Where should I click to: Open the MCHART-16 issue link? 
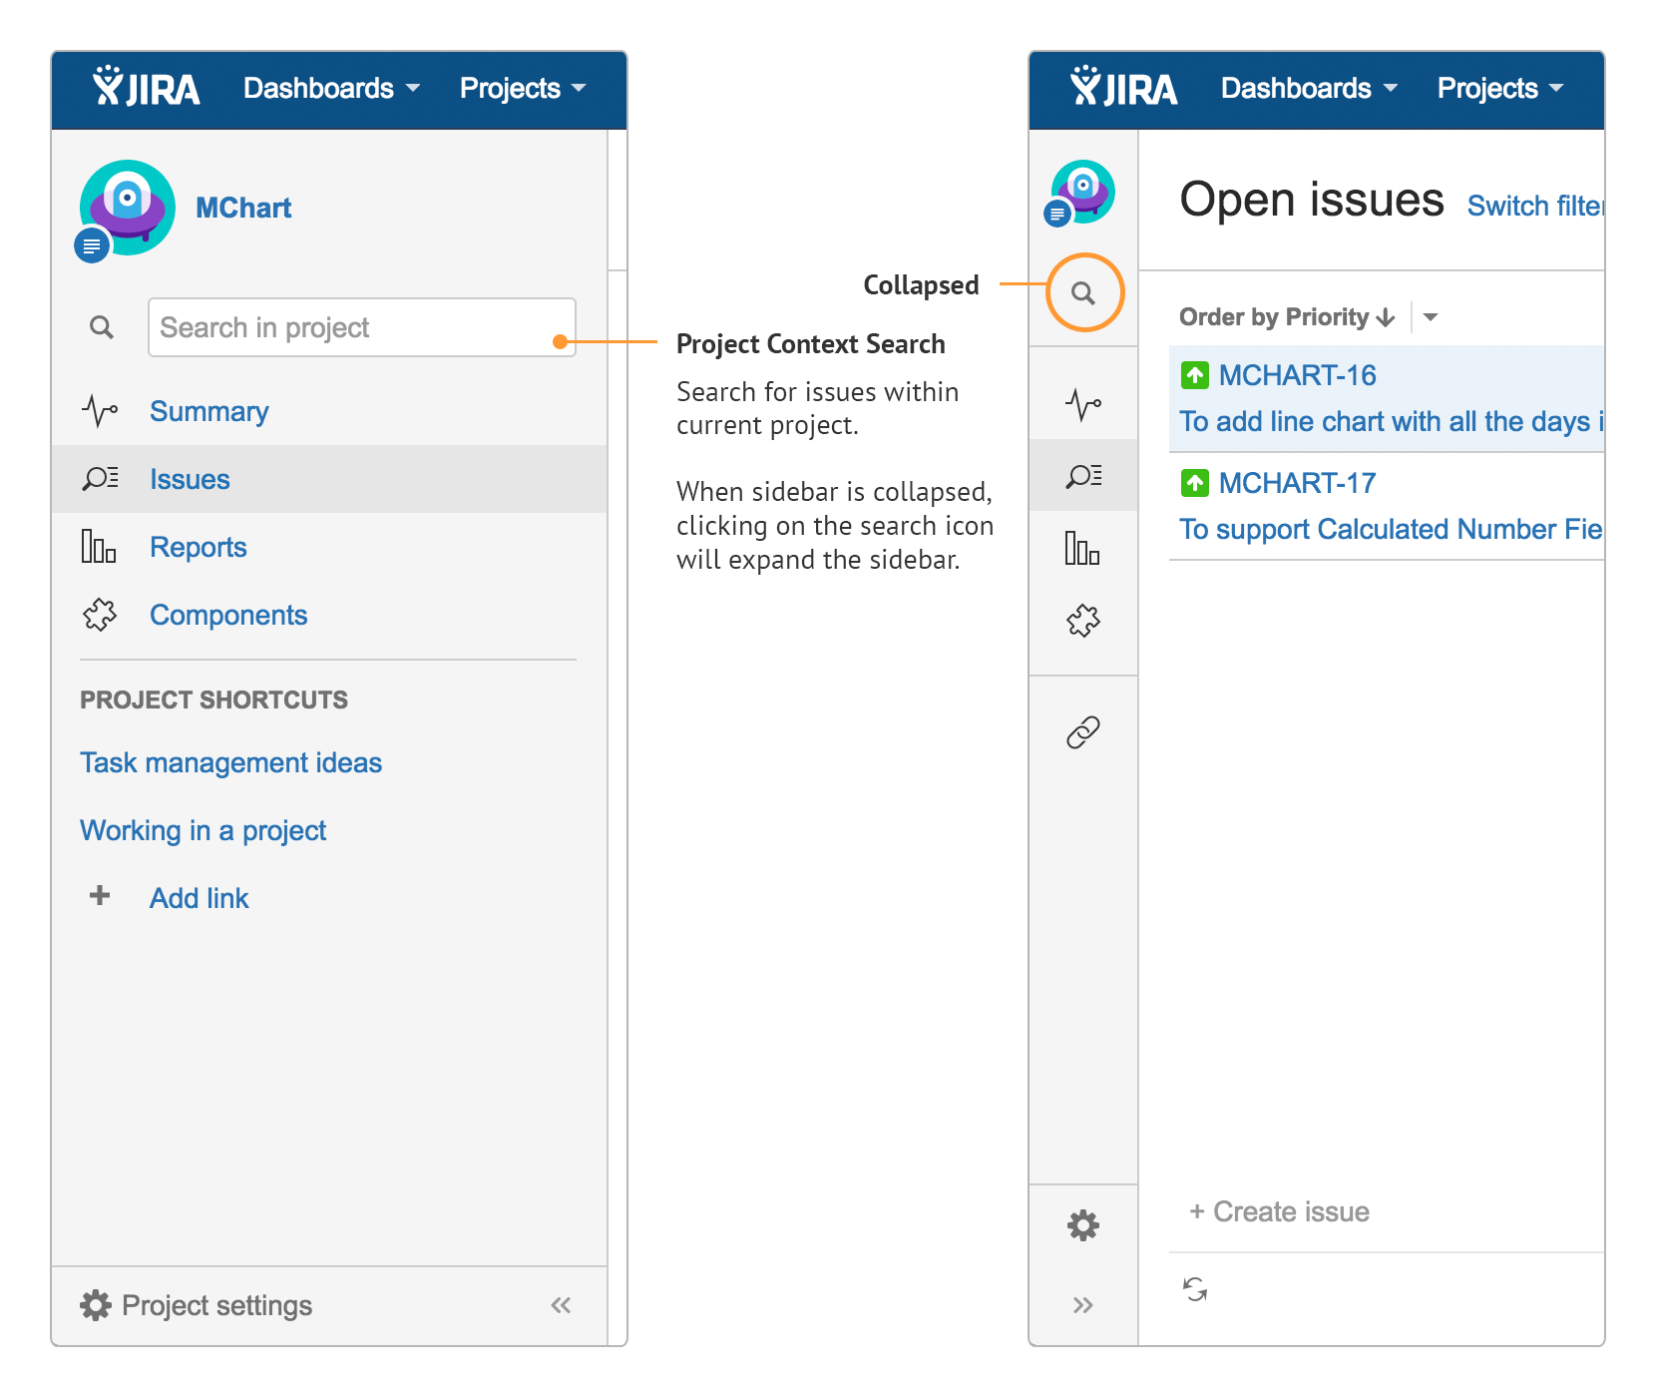(1297, 376)
